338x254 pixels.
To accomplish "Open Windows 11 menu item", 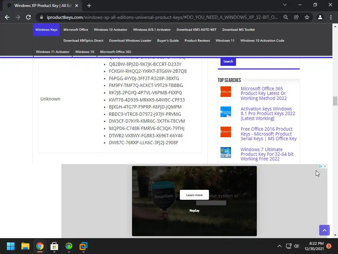I will coord(225,41).
